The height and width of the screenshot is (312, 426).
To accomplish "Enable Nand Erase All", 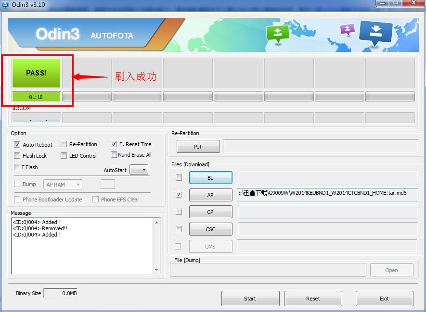I will tap(114, 154).
